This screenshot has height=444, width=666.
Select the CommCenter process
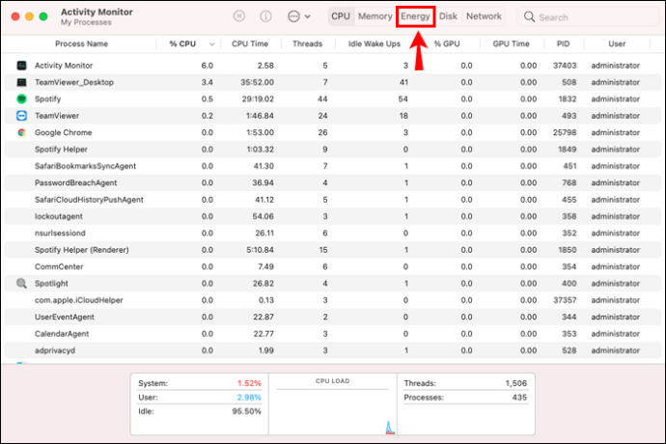point(333,266)
